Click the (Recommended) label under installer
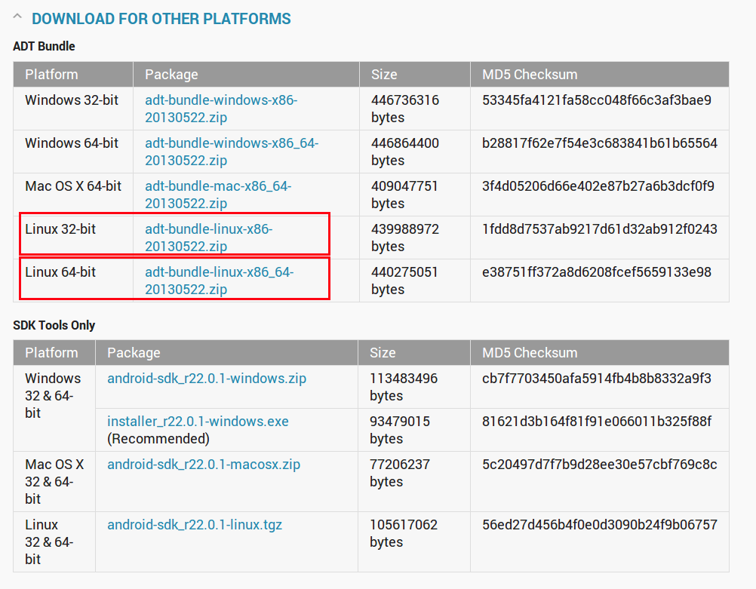Screen dimensions: 756x589 pyautogui.click(x=158, y=439)
